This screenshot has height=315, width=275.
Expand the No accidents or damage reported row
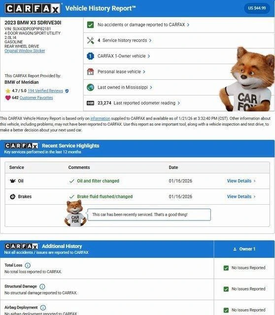tap(179, 25)
